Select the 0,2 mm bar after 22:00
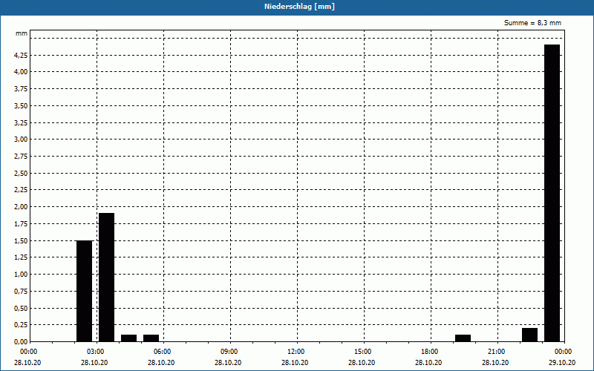The image size is (594, 371). click(x=529, y=335)
